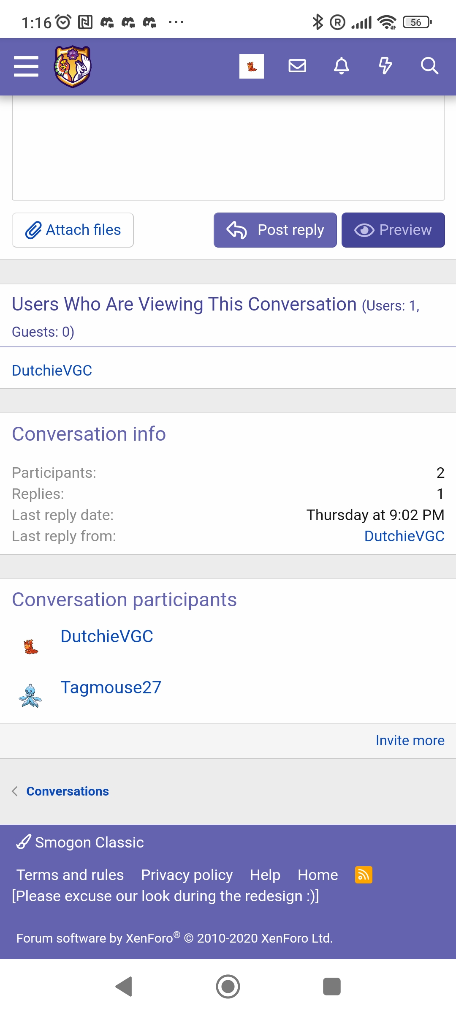This screenshot has height=1014, width=456.
Task: Open the Smogon Classic style chooser
Action: [x=80, y=842]
